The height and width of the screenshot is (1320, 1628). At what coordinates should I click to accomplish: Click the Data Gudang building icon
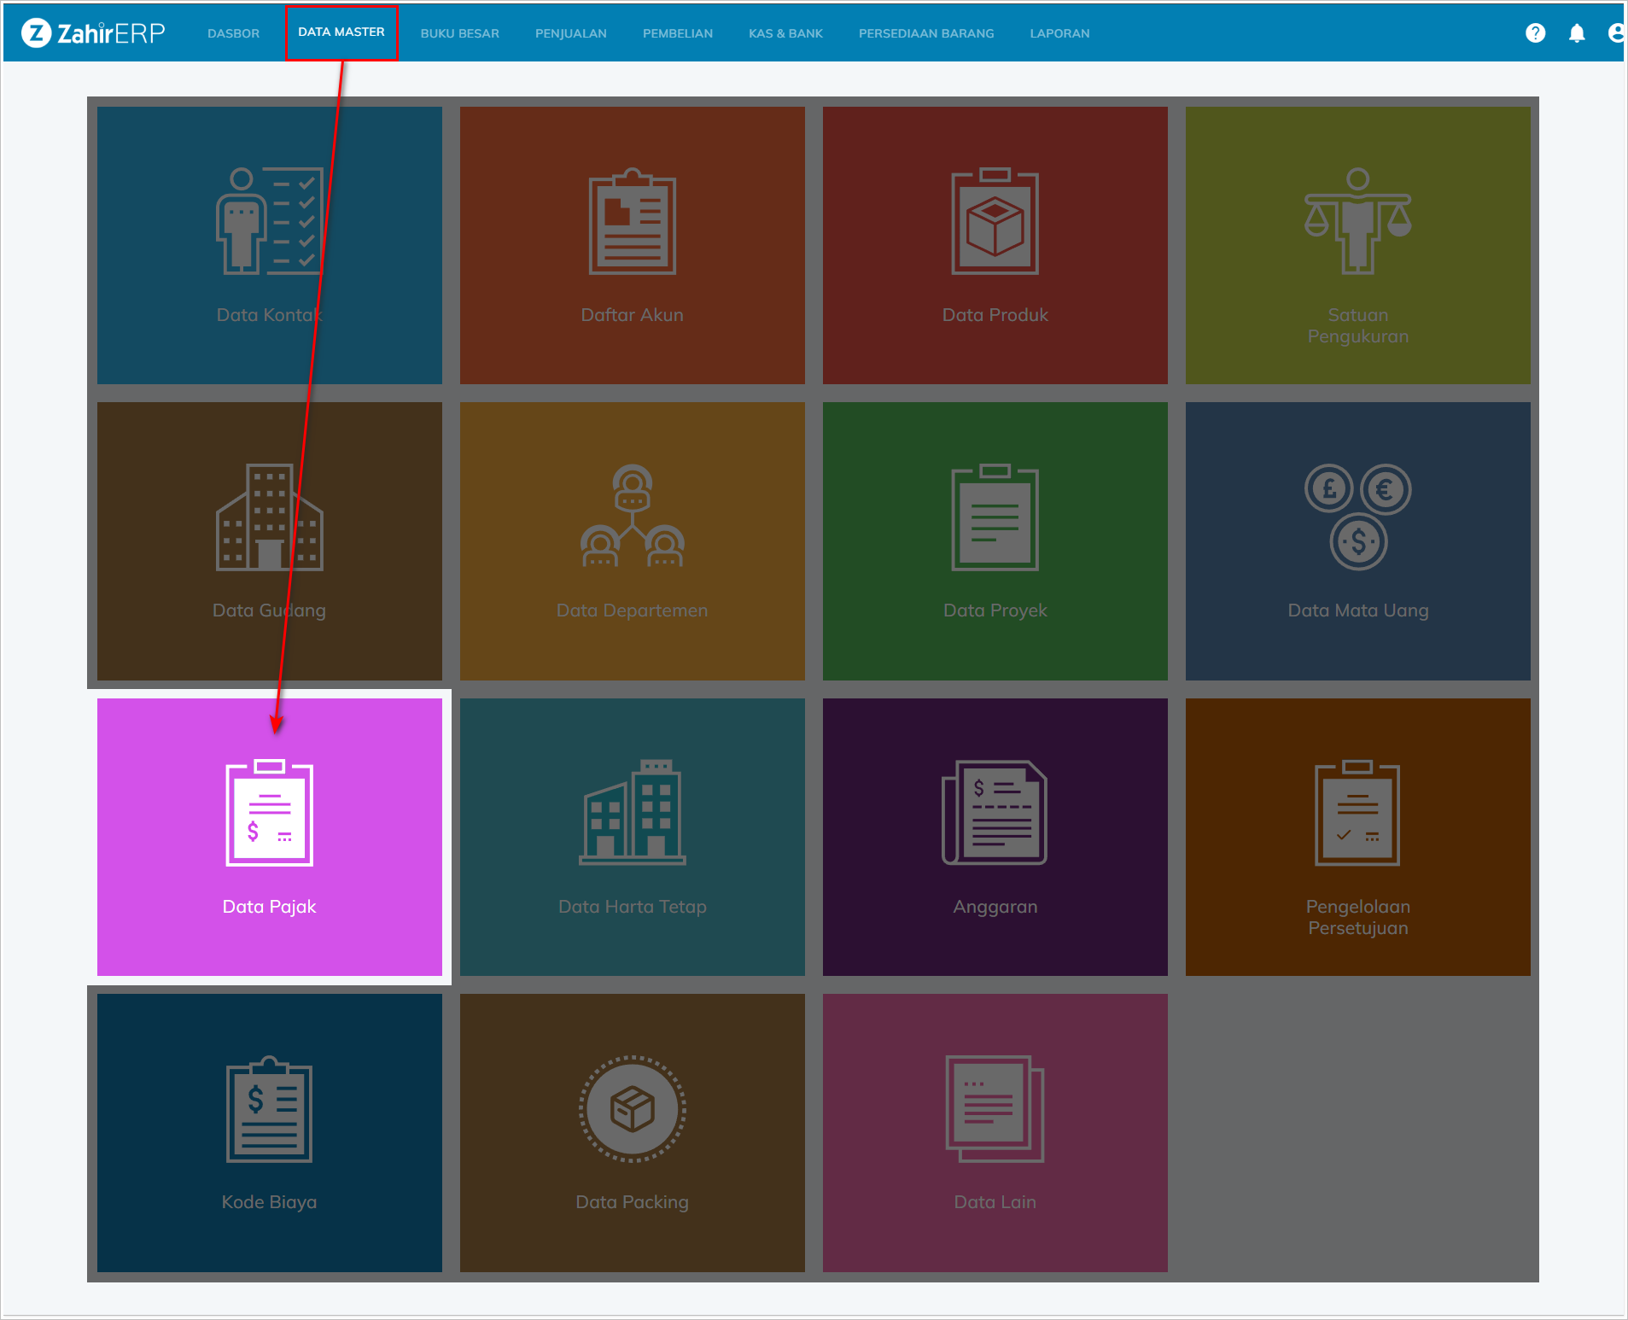[269, 517]
